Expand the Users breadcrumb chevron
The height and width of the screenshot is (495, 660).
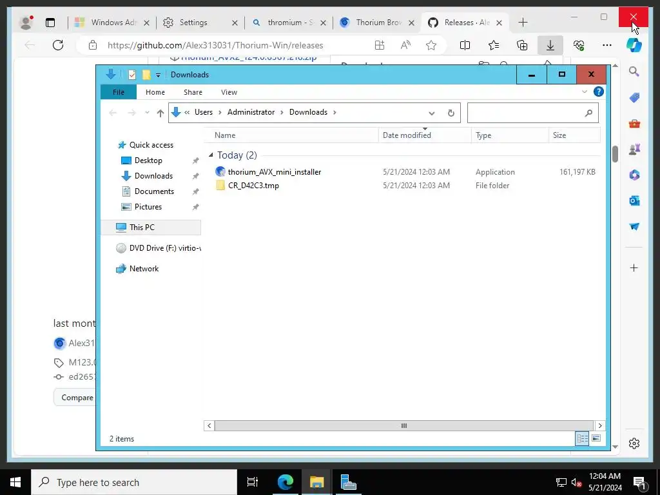click(220, 112)
